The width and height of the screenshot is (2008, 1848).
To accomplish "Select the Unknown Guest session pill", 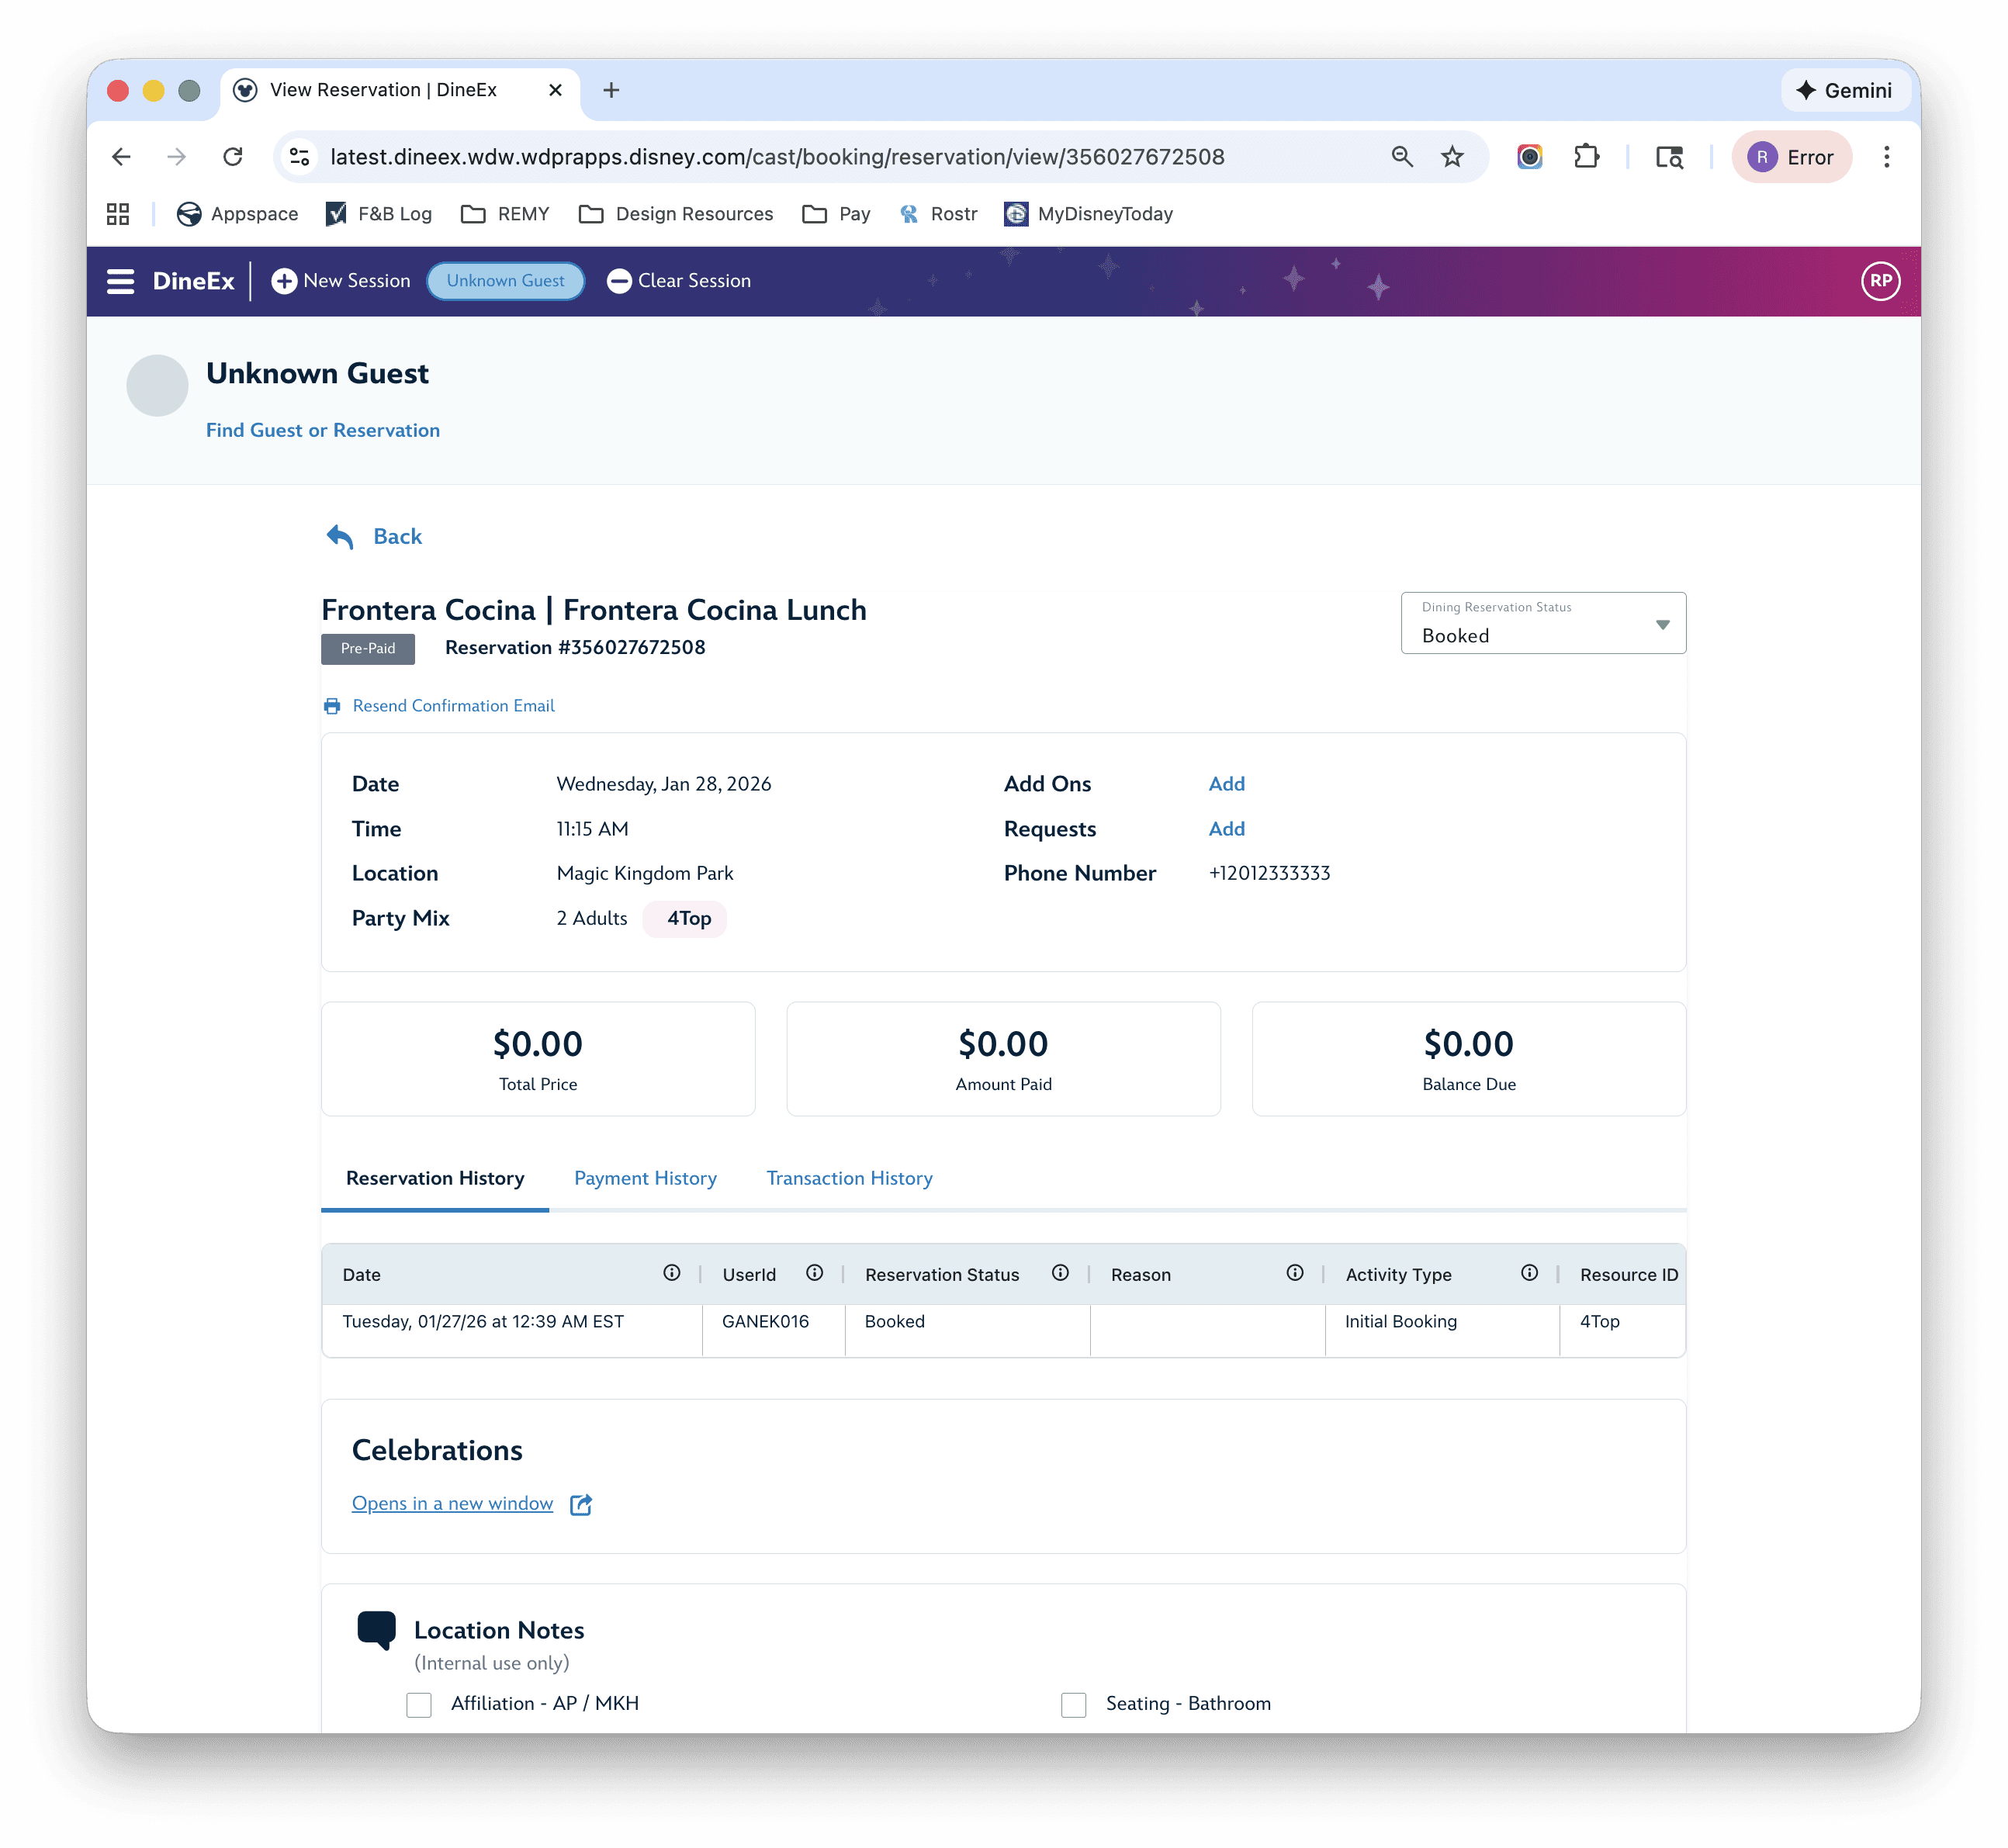I will [505, 282].
